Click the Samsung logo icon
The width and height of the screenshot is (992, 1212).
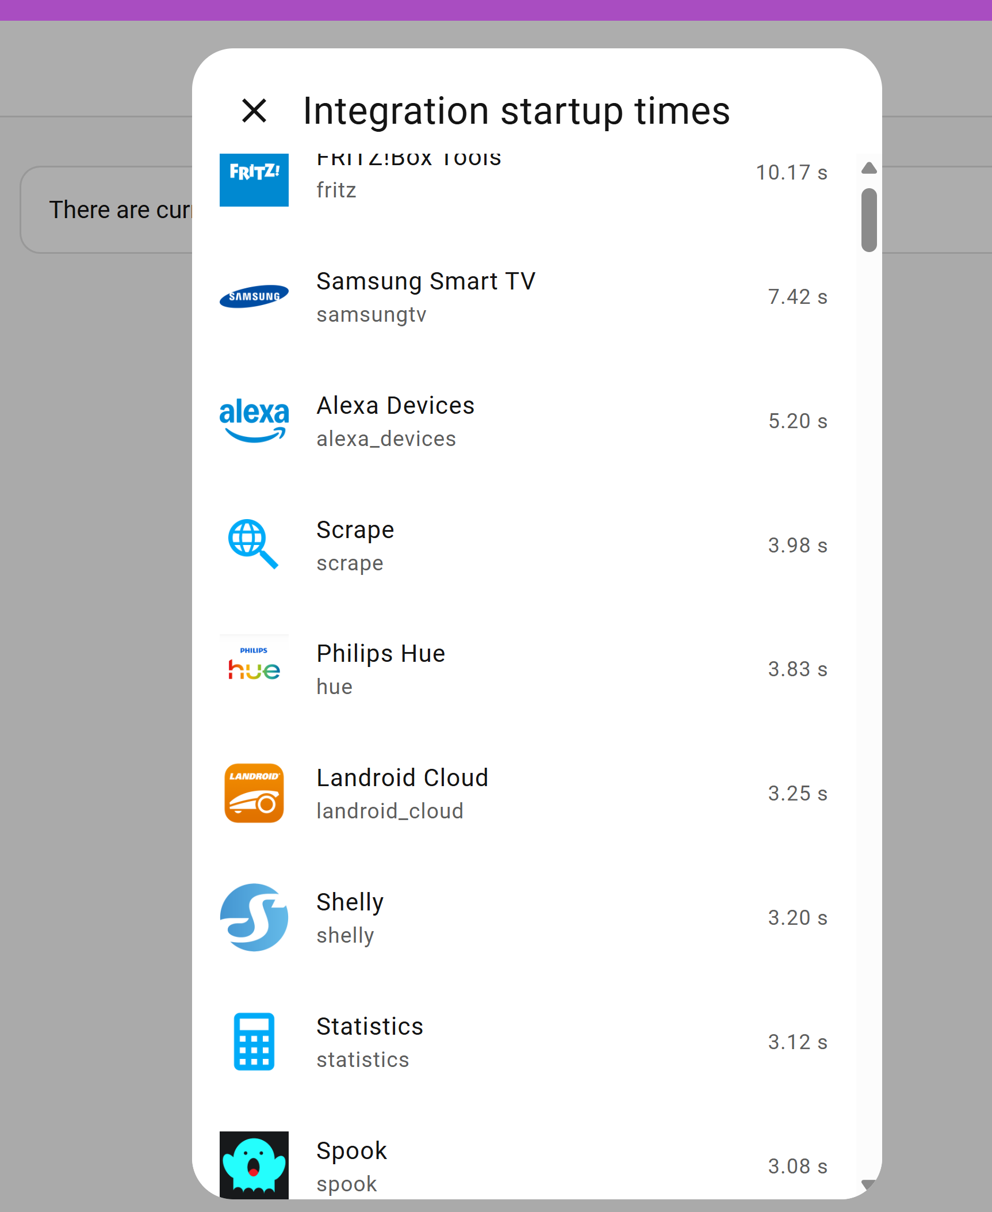click(254, 296)
